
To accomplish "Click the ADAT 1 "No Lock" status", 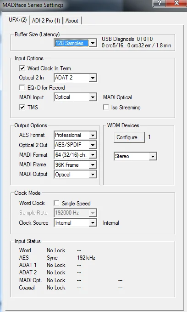I will coord(56,265).
